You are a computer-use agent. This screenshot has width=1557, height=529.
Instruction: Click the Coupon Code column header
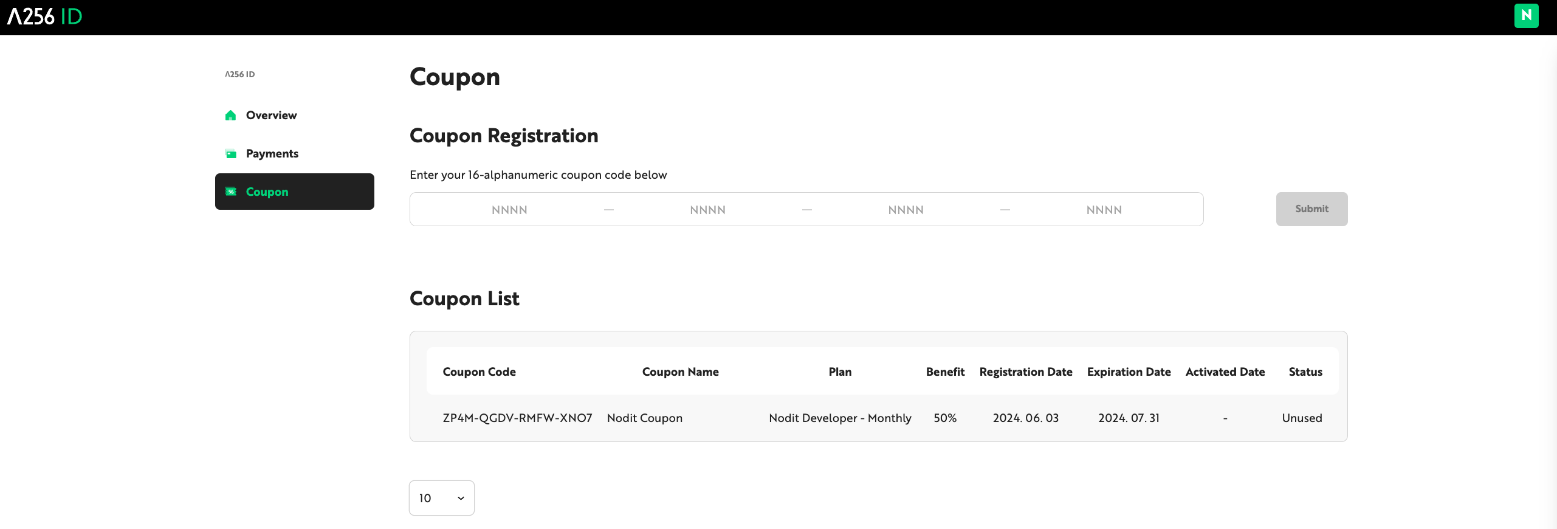[x=479, y=372]
